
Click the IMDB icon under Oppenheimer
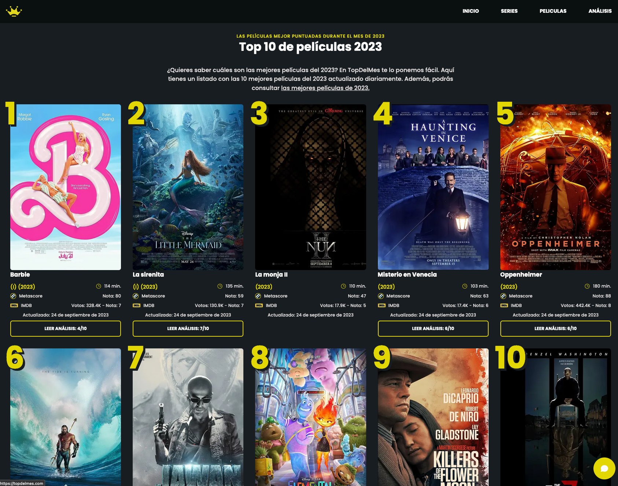[504, 305]
